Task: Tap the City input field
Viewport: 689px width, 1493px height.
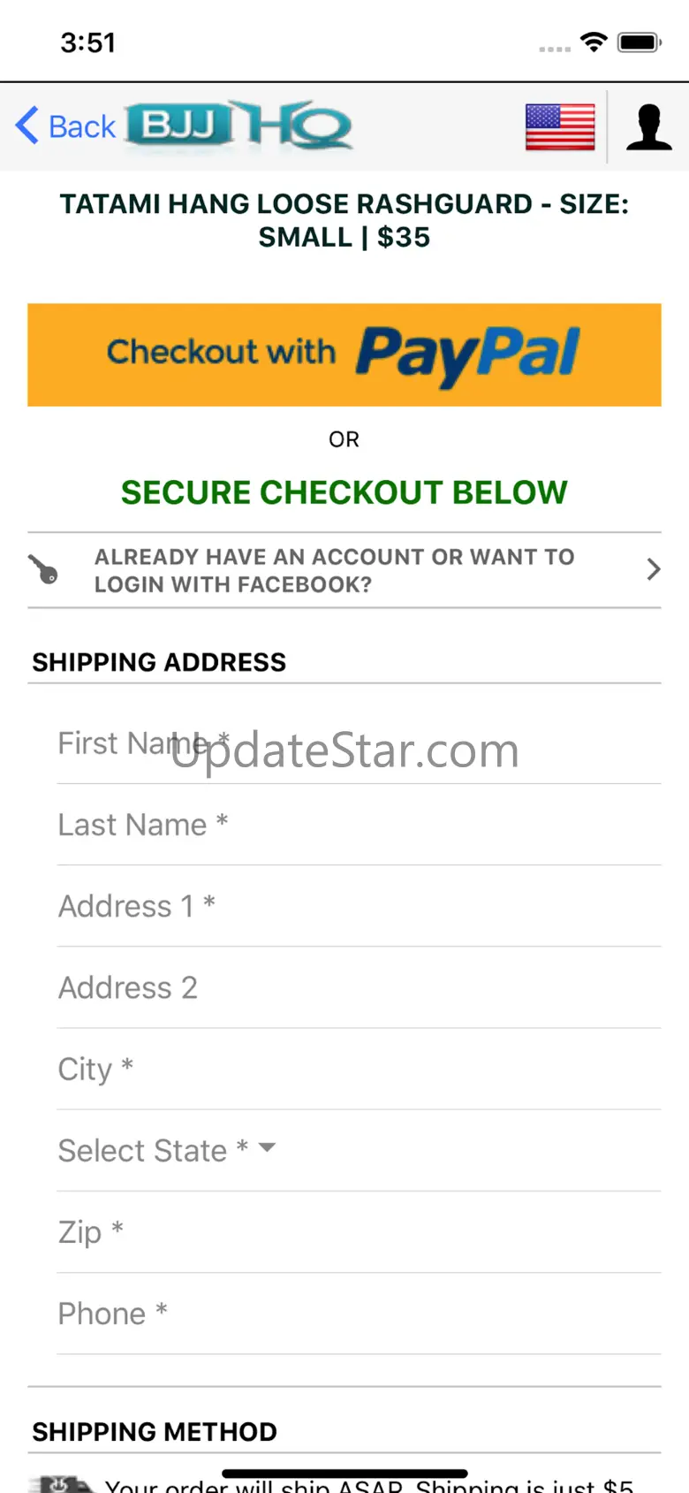Action: pyautogui.click(x=359, y=1069)
